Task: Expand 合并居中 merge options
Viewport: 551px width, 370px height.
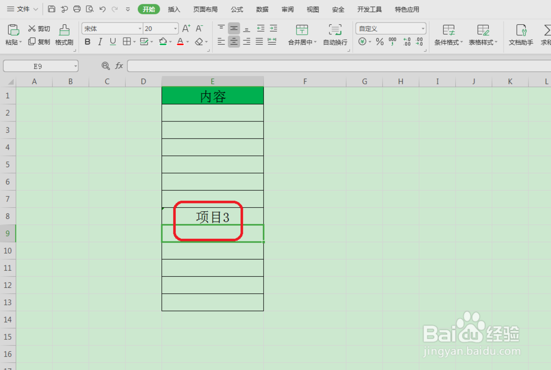Action: [x=315, y=42]
